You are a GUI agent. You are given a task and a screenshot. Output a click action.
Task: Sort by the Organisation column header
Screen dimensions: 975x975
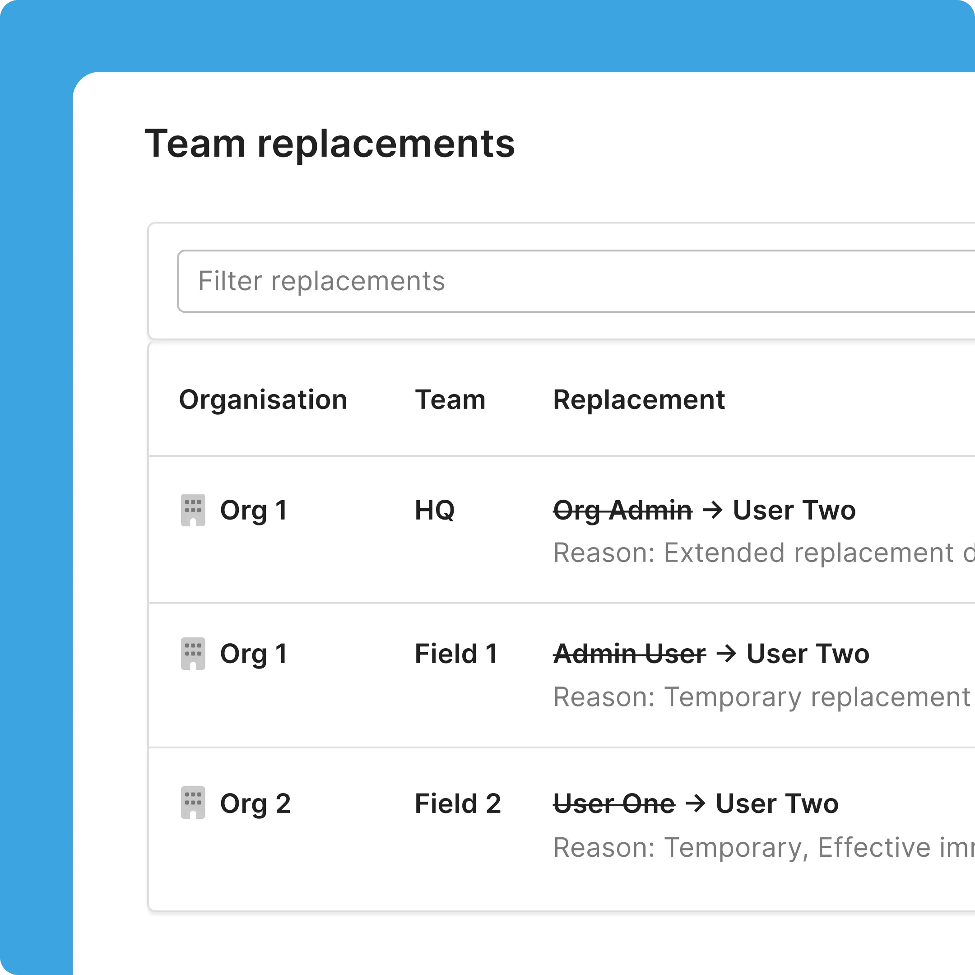click(263, 399)
